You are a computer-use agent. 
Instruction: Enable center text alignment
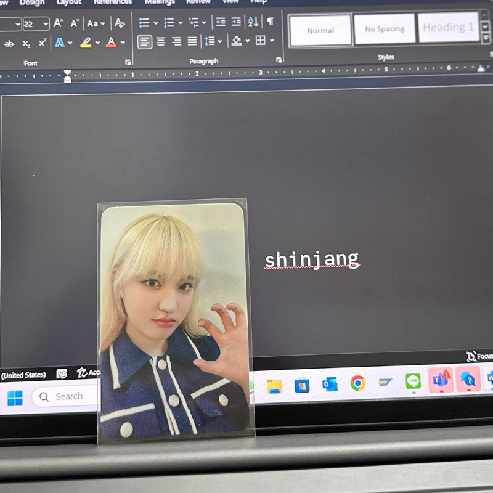[160, 43]
